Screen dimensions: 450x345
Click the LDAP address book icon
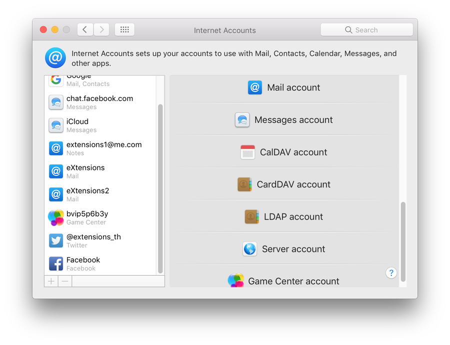tap(251, 216)
